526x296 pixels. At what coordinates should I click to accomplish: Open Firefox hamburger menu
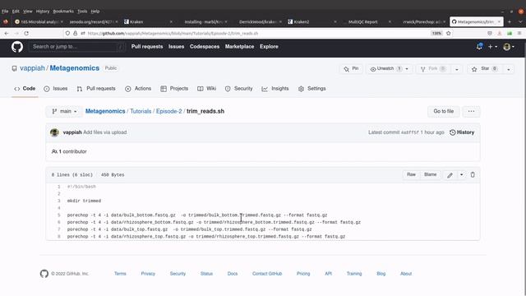pos(519,33)
